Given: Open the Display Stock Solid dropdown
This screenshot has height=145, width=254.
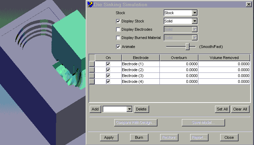Looking at the screenshot, I should coord(195,21).
